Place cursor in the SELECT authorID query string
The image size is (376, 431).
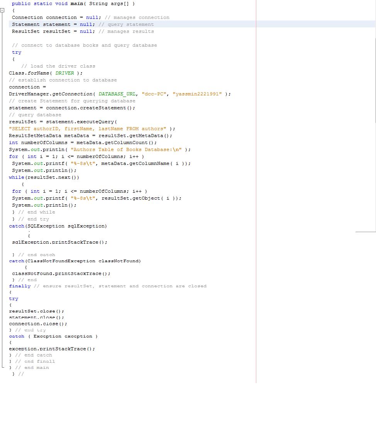tap(87, 129)
